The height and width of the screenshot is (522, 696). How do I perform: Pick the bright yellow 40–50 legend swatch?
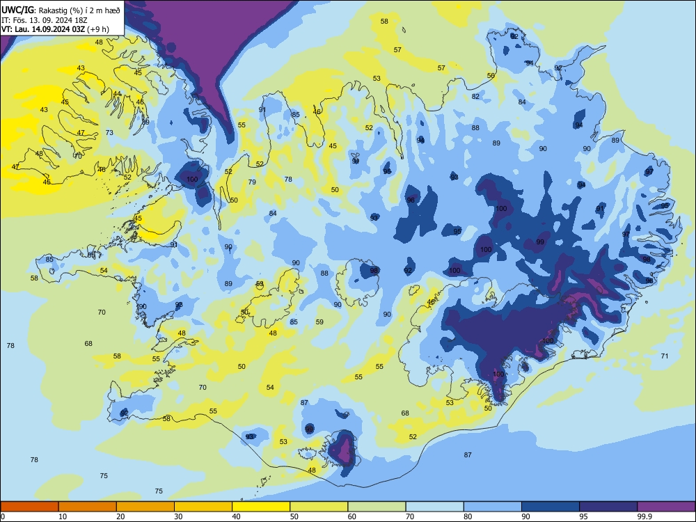(x=261, y=507)
